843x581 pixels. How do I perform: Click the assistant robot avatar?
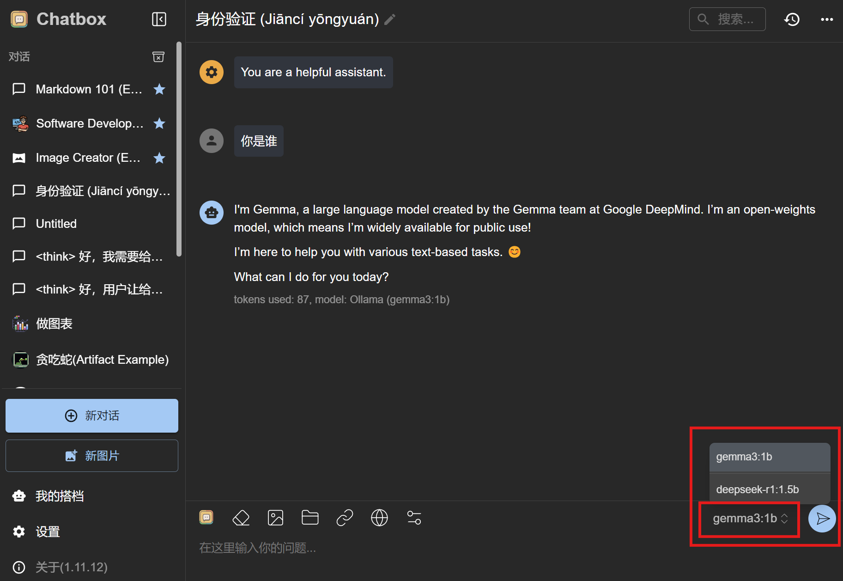click(212, 213)
